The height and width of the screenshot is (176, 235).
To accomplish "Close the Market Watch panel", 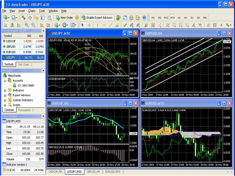I will point(43,31).
